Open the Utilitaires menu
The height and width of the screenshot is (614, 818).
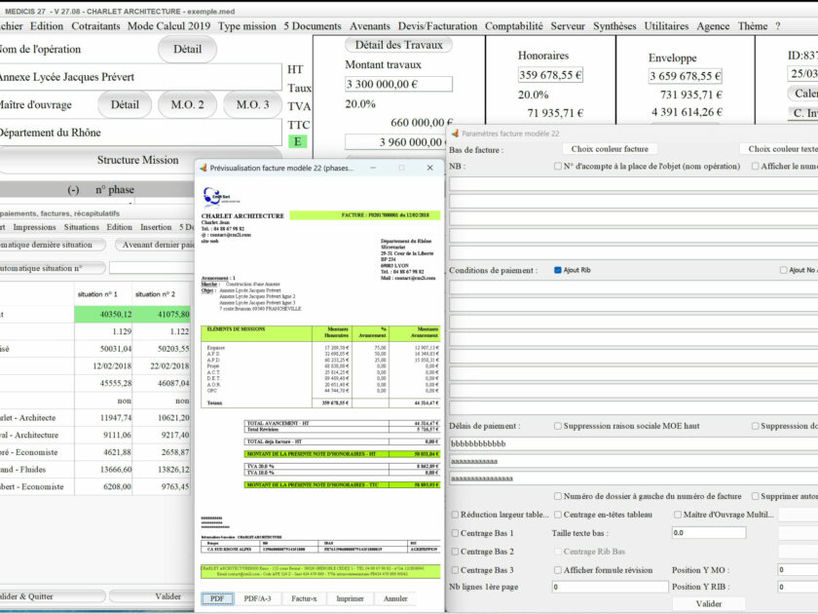point(666,26)
